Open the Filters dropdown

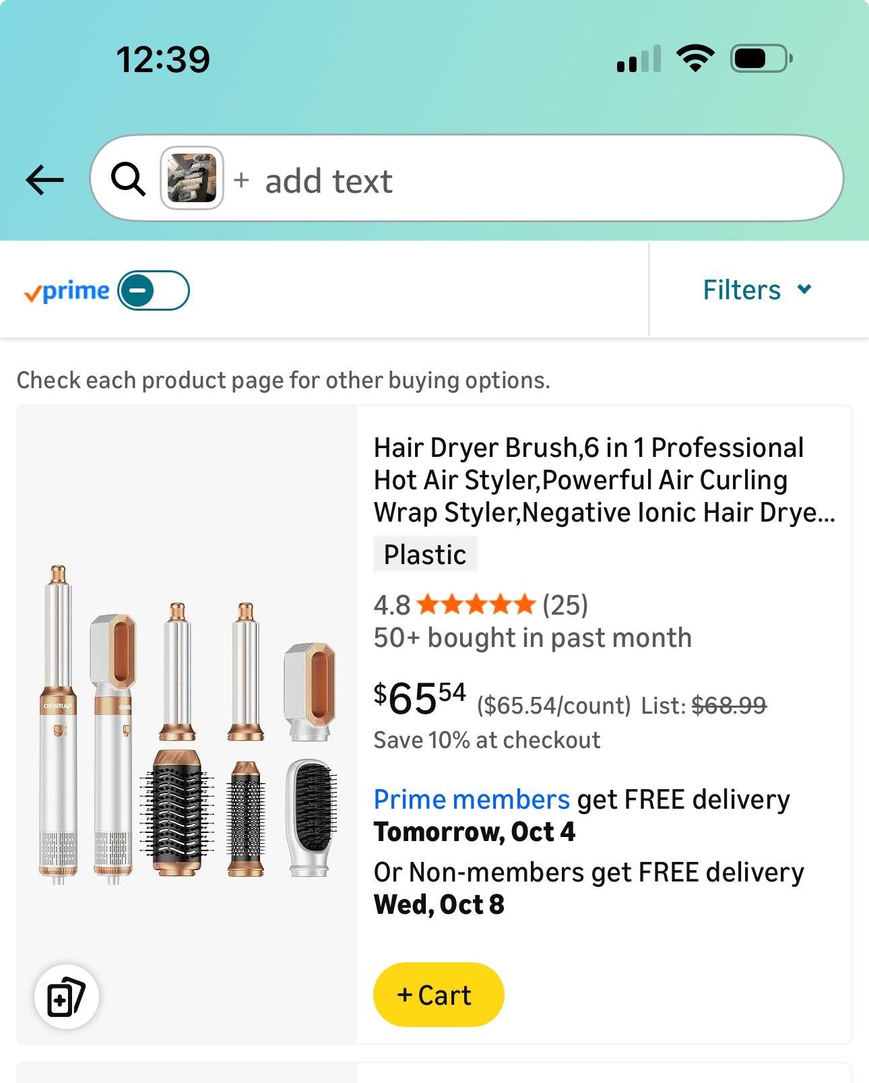742,290
